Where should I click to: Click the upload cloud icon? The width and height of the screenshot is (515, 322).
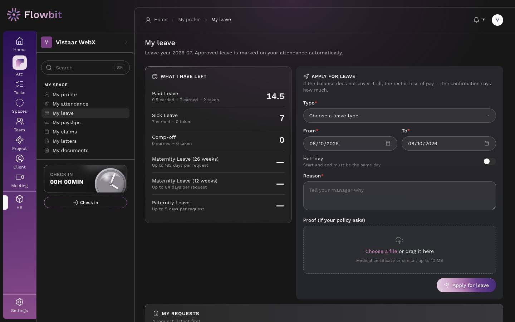(x=399, y=240)
